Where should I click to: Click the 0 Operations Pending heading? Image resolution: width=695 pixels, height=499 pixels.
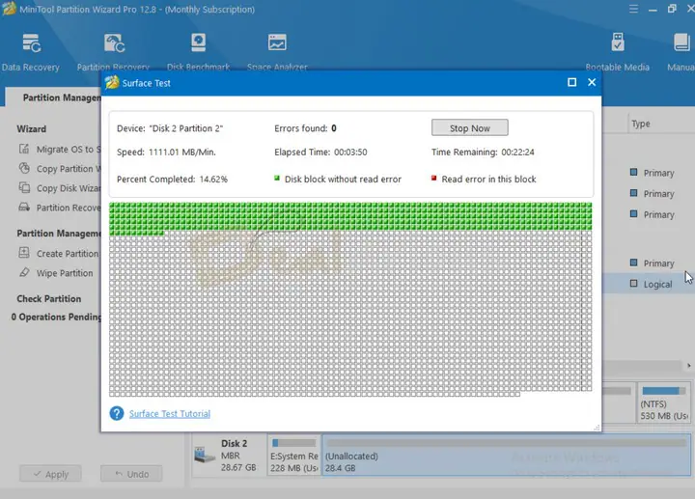56,317
